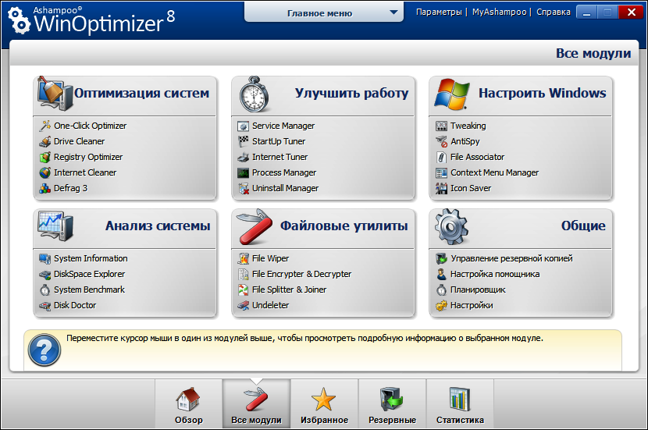Screen dimensions: 648x430
Task: Click the System Benchmark stopwatch icon
Action: 45,290
